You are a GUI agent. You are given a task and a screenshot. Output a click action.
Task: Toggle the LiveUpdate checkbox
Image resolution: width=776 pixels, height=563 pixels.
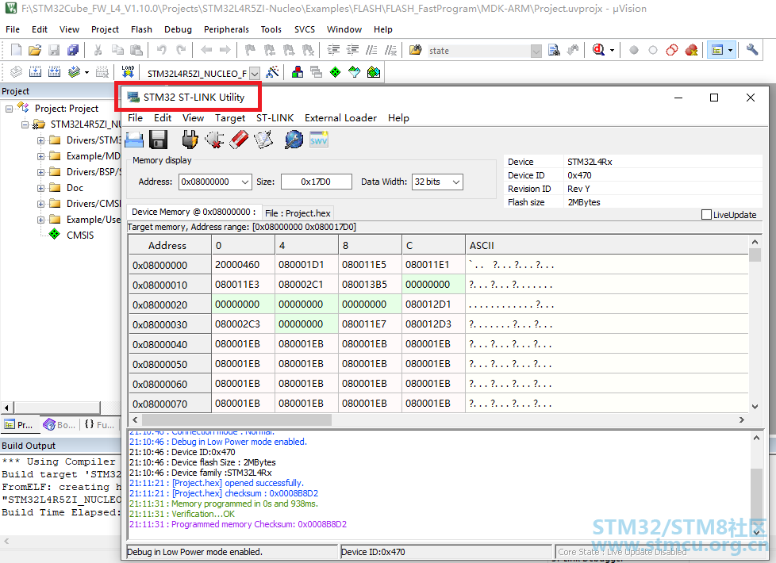706,215
